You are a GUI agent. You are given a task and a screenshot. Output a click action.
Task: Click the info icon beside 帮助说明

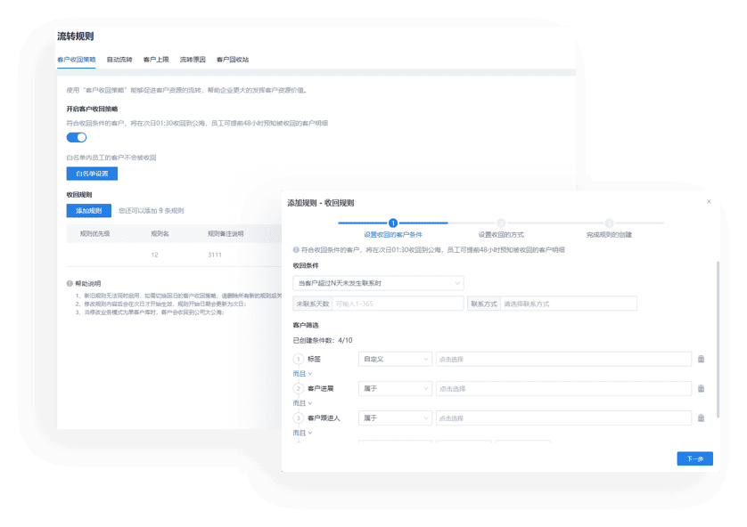tap(70, 283)
